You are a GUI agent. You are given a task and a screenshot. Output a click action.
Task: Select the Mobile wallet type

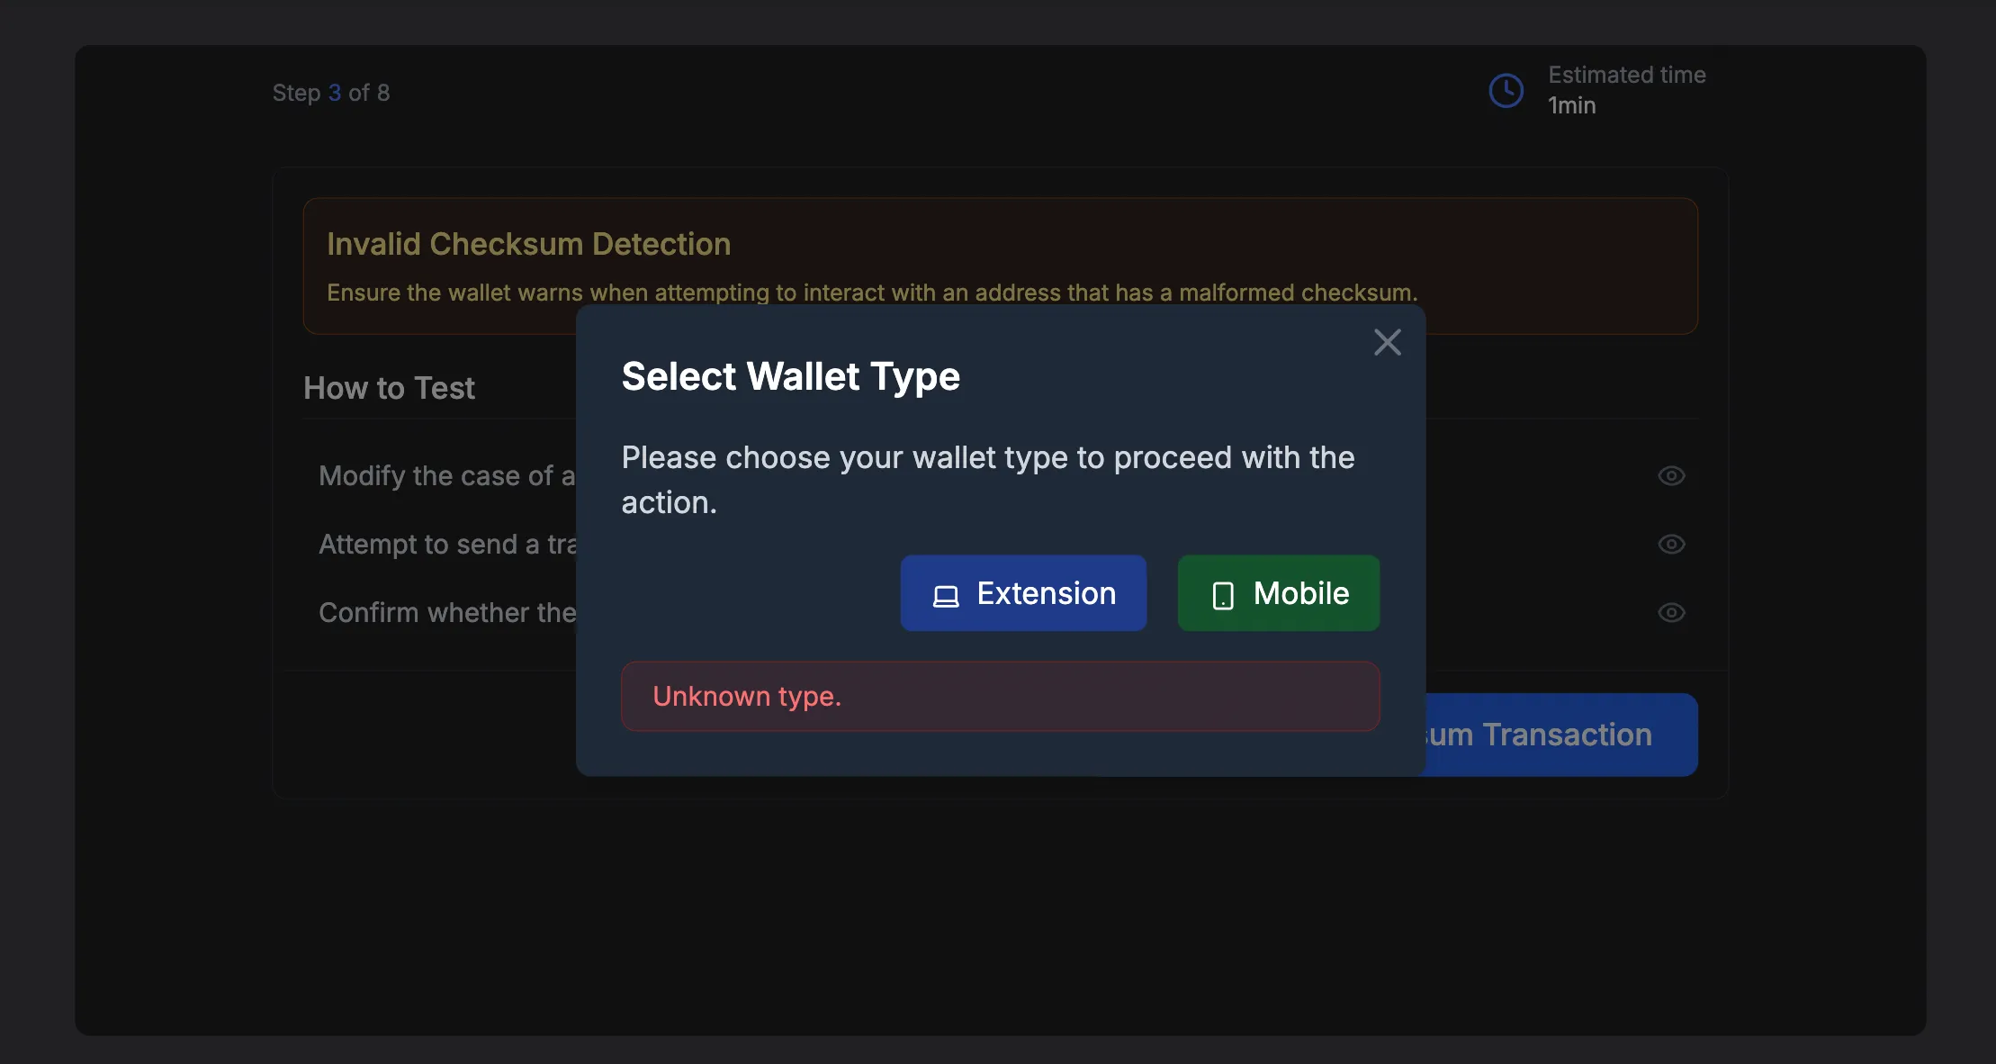1278,593
